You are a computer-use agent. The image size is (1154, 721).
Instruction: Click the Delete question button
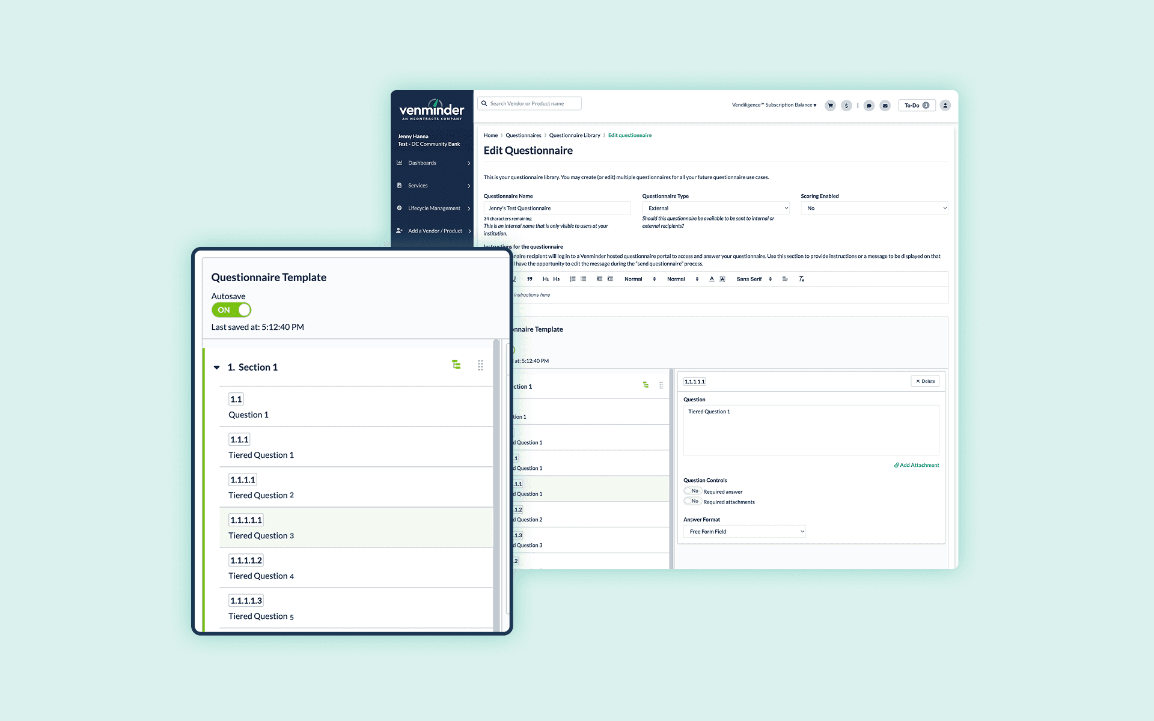[925, 382]
